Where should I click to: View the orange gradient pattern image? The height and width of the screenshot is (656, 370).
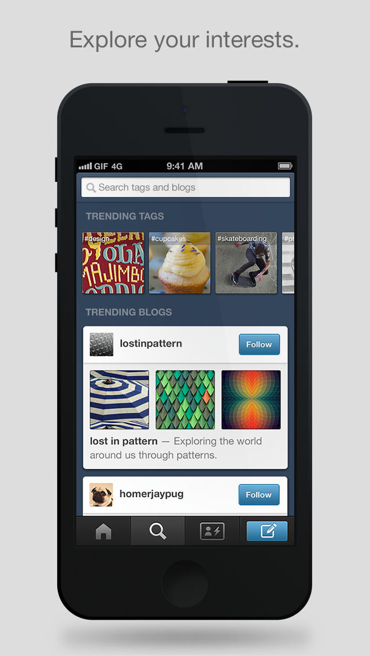click(x=251, y=400)
